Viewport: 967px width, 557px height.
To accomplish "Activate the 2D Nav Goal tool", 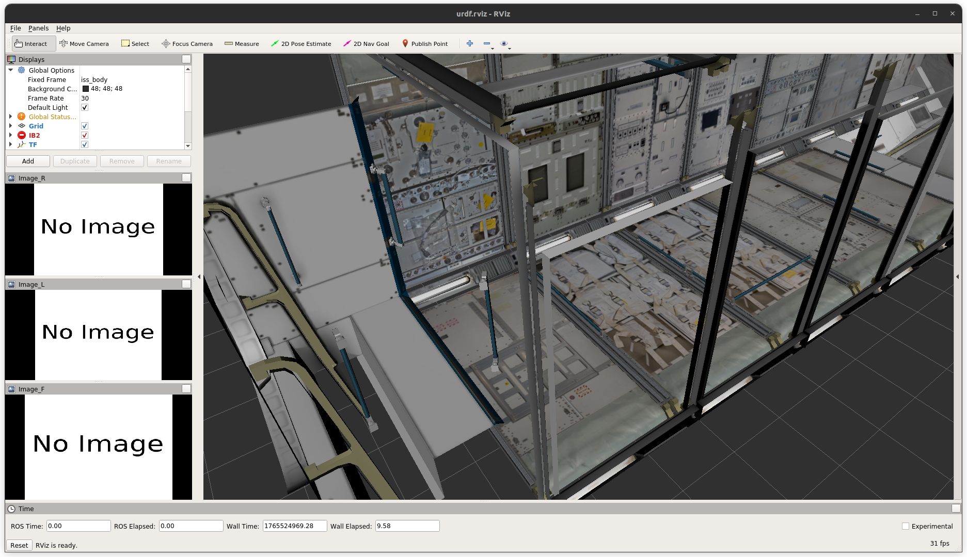I will point(366,43).
